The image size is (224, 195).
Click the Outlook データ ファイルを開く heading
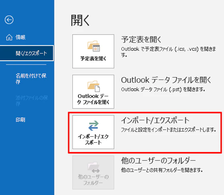tap(166, 80)
